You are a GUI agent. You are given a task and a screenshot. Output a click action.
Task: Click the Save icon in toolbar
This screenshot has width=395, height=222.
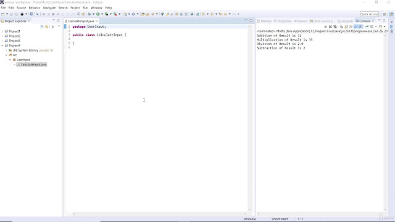[x=11, y=14]
